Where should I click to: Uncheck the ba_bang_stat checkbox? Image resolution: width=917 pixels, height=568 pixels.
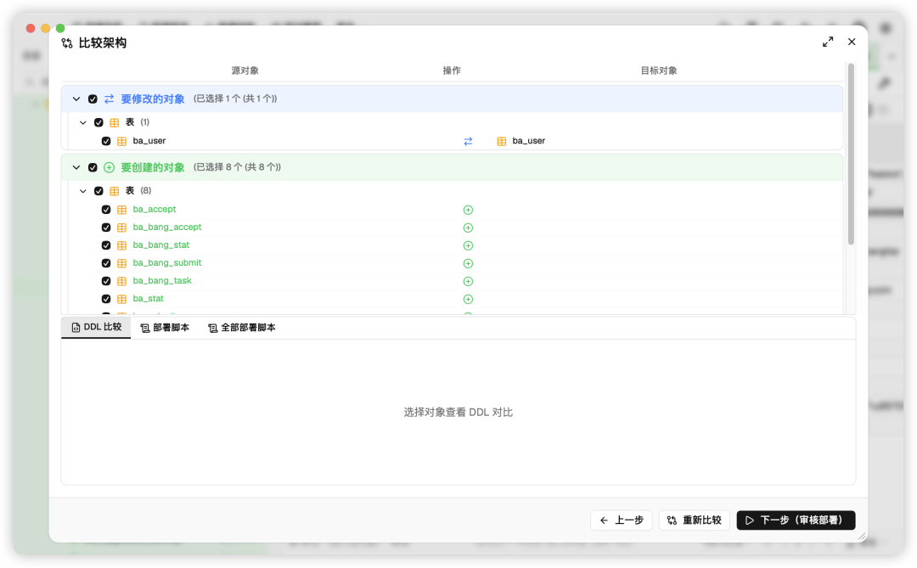click(x=106, y=245)
